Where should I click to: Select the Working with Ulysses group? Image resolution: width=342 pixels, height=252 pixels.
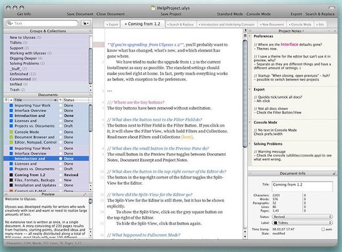(x=30, y=53)
